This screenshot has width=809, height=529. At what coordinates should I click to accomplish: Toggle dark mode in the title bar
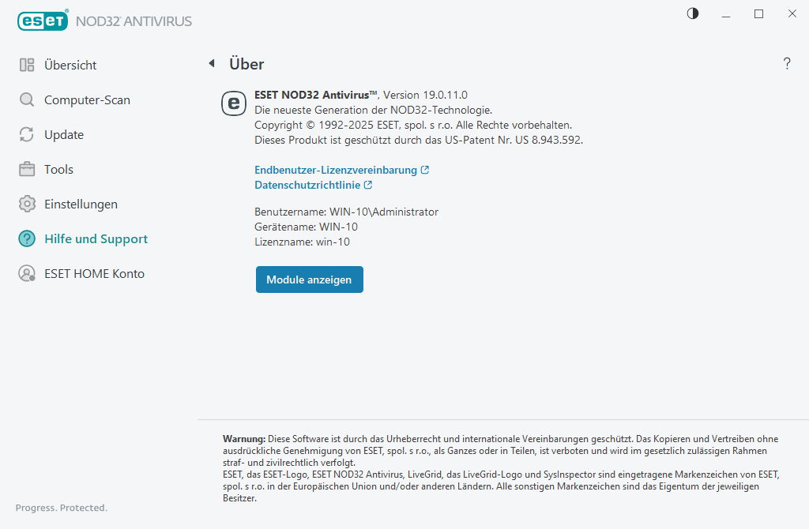(x=692, y=13)
